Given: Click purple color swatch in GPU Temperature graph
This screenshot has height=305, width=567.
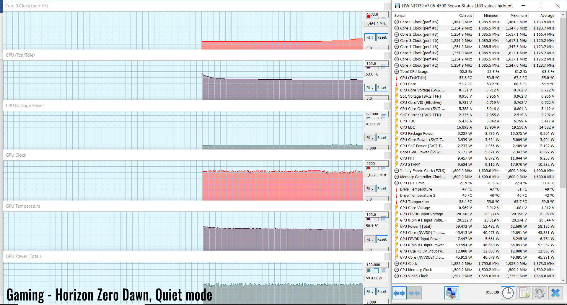Looking at the screenshot, I should 369,219.
